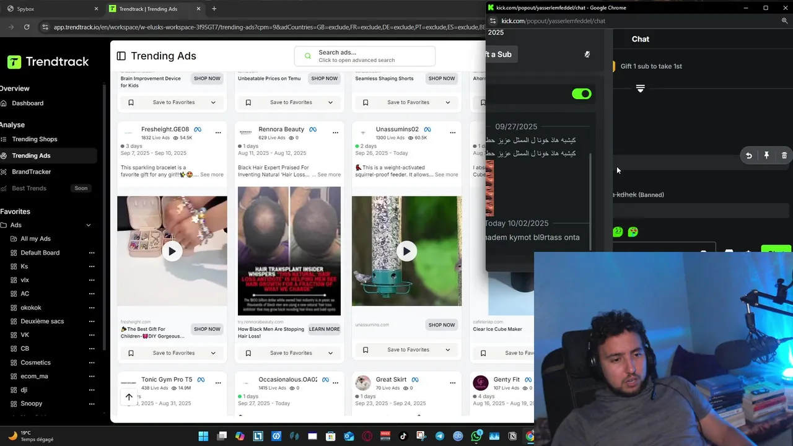The width and height of the screenshot is (793, 446).
Task: Expand Save to Favorites dropdown under Unassumins ad
Action: click(447, 350)
